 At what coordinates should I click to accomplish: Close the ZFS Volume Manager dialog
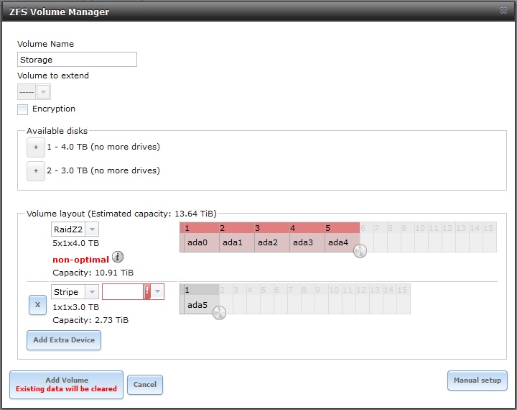pos(503,11)
